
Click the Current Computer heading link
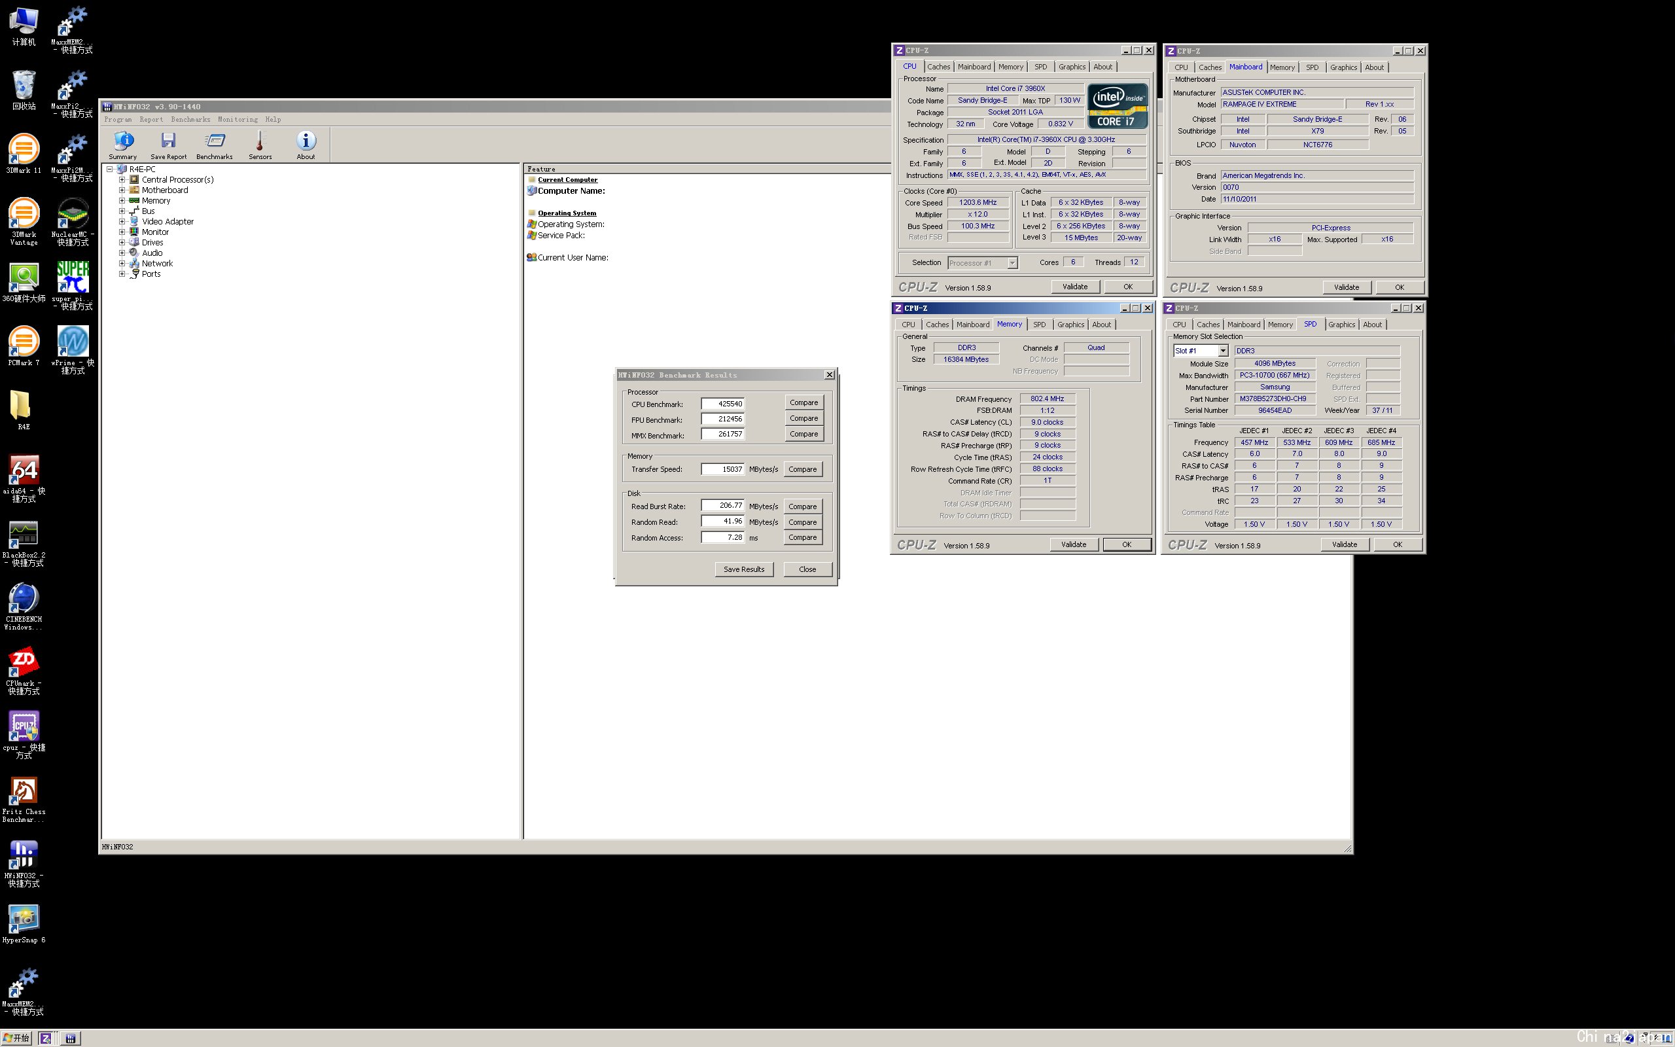pyautogui.click(x=567, y=180)
